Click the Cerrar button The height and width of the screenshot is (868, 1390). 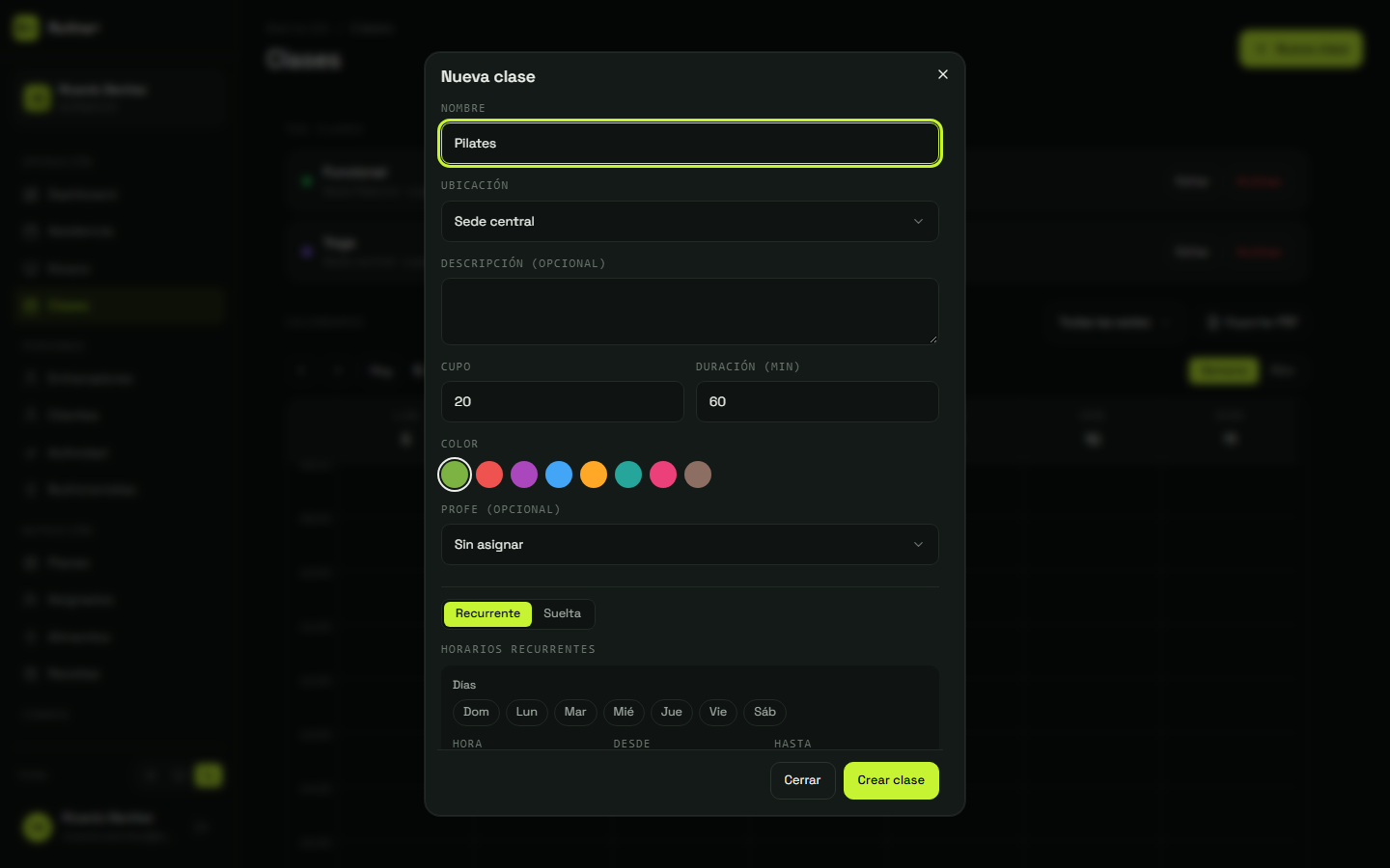click(x=802, y=780)
